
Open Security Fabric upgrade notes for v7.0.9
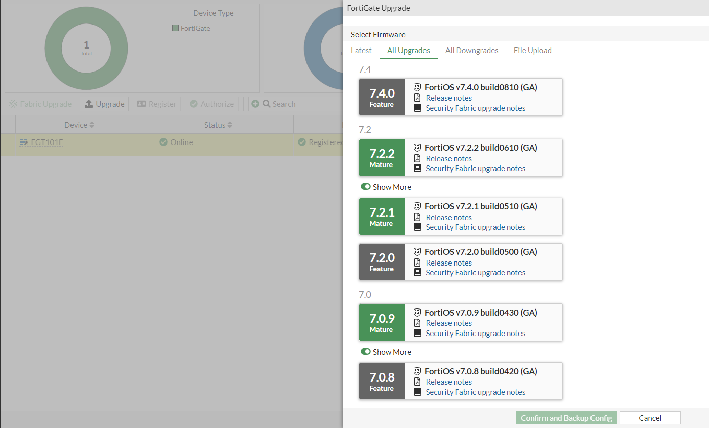click(x=476, y=334)
